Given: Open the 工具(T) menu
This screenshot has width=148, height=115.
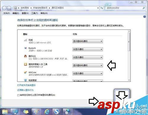Looking at the screenshot, I should coord(35,13).
